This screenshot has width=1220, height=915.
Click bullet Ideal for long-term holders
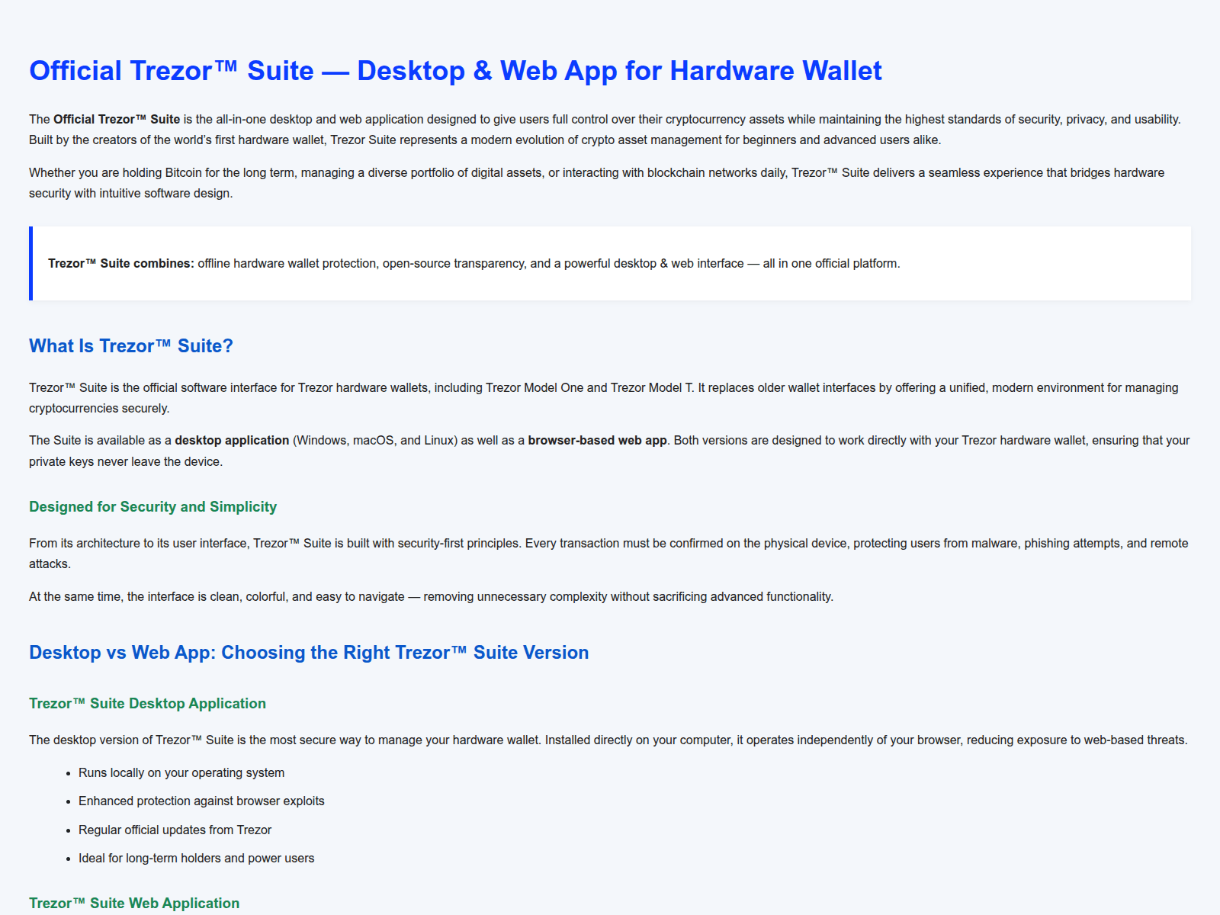196,858
